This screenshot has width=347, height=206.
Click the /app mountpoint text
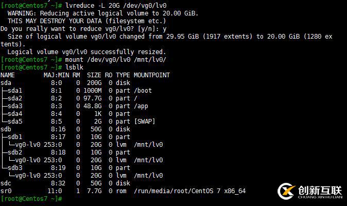(x=141, y=106)
